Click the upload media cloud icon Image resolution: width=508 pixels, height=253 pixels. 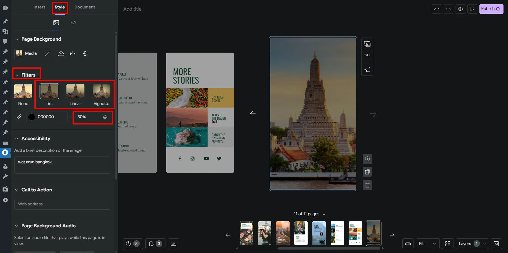tap(61, 54)
